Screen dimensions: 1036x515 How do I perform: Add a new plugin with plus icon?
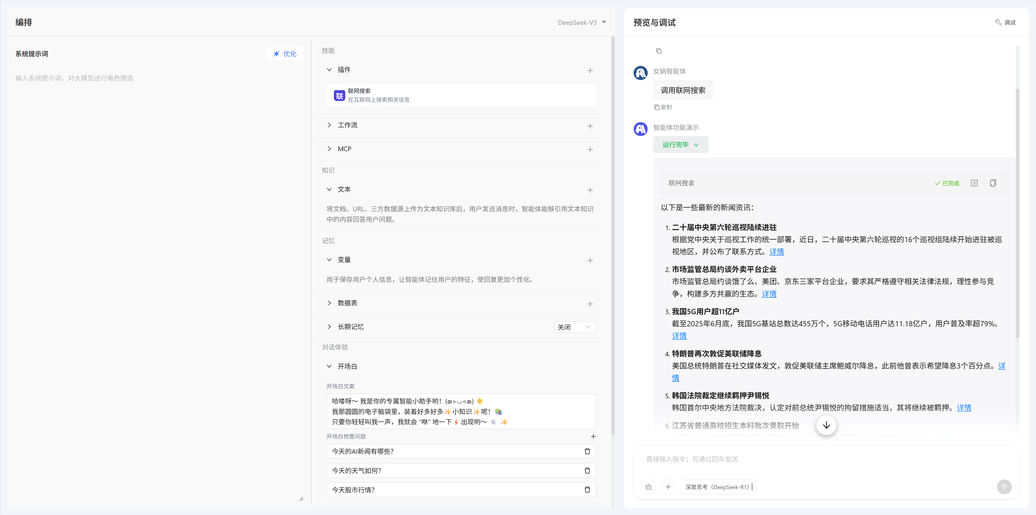pos(590,71)
